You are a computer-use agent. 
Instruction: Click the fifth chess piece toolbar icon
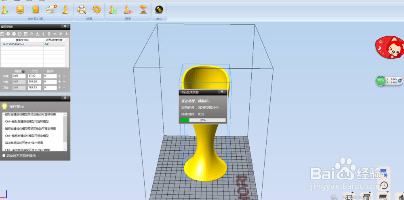pos(66,10)
